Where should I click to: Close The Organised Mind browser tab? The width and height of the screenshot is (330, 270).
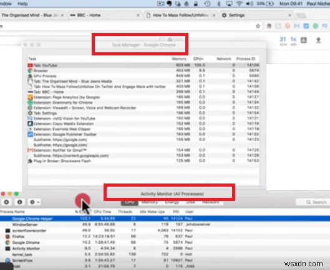[x=62, y=15]
